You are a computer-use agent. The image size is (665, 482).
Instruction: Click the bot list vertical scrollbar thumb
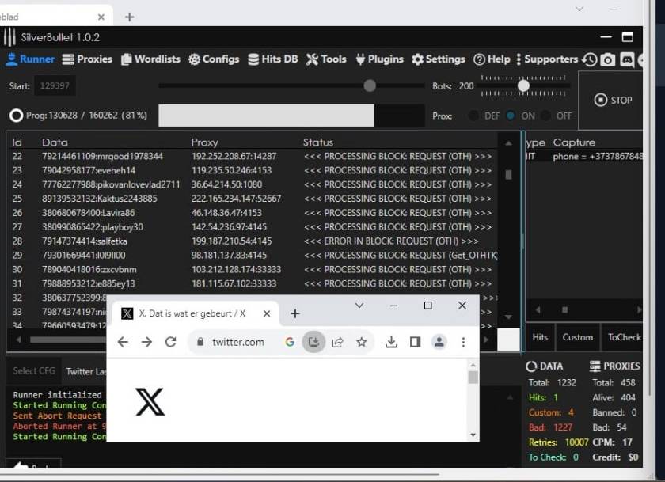coord(508,175)
